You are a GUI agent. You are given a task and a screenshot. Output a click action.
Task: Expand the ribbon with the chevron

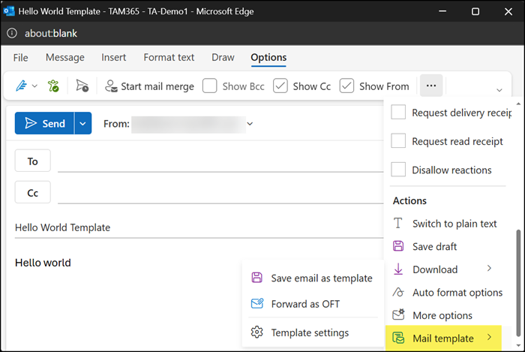point(499,90)
